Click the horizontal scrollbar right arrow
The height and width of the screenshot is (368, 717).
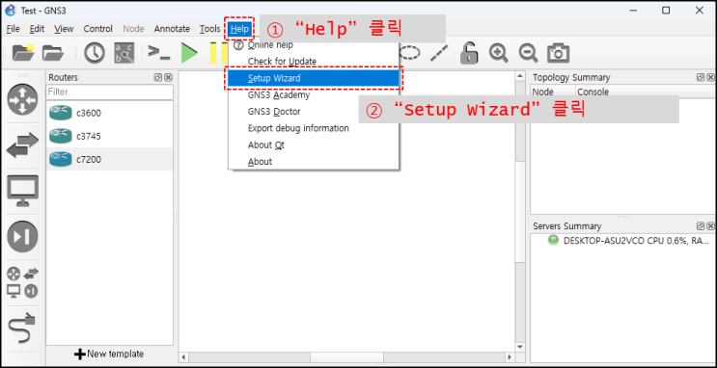click(510, 357)
